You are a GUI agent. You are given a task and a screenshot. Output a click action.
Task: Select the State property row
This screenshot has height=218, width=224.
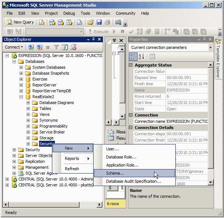(171, 109)
